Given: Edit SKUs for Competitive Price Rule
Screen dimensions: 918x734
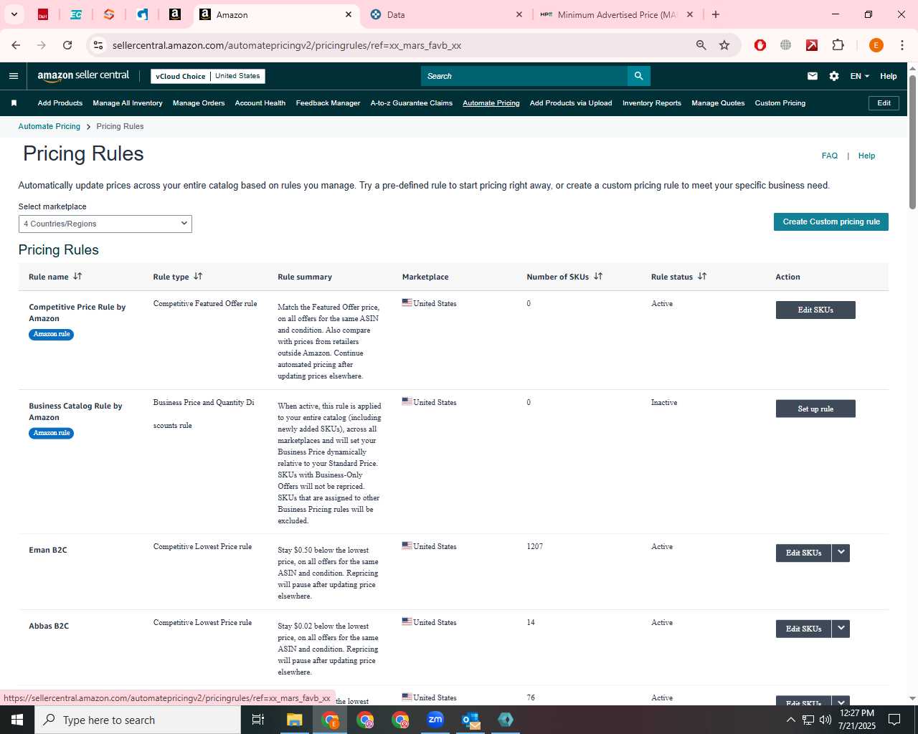Looking at the screenshot, I should point(815,310).
